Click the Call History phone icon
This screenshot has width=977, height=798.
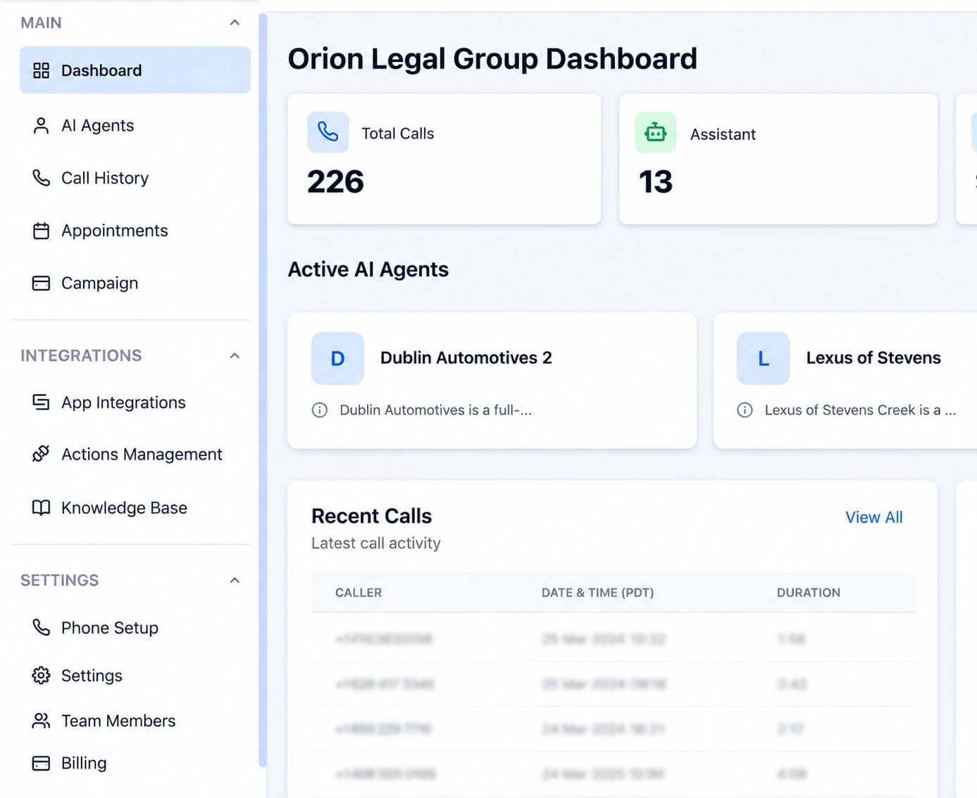pos(42,178)
